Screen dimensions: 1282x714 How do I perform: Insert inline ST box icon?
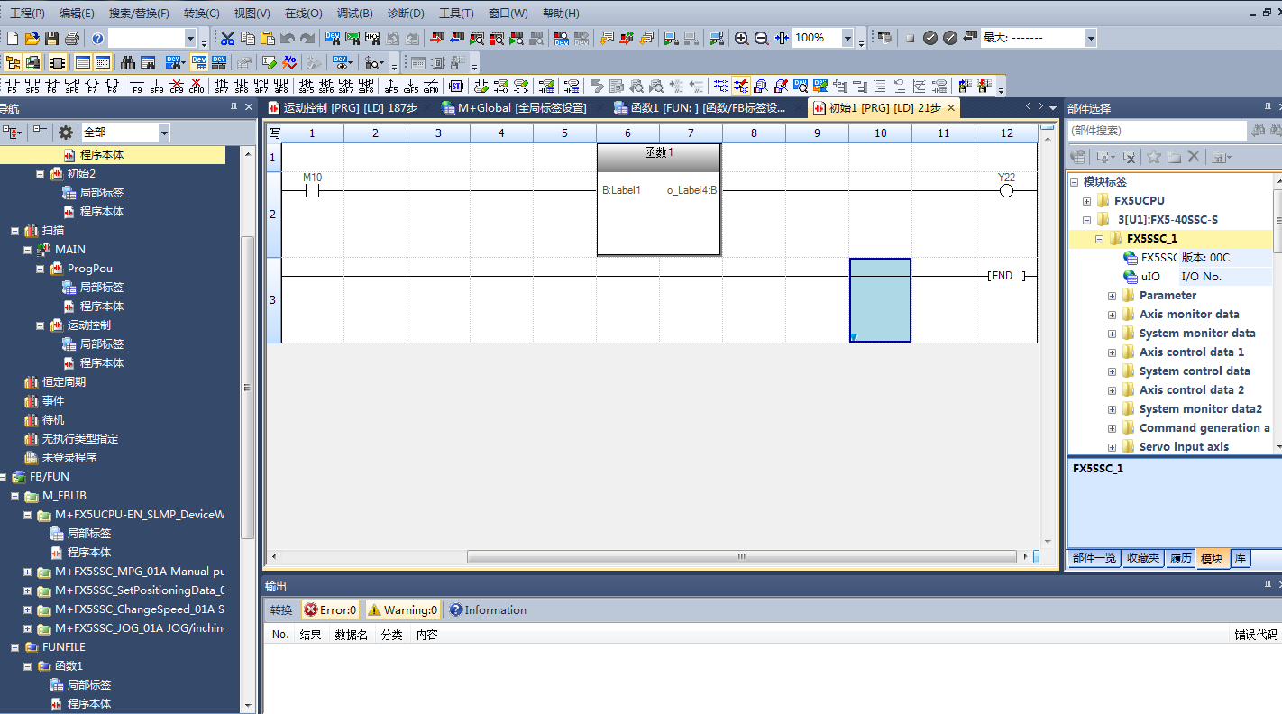(455, 87)
